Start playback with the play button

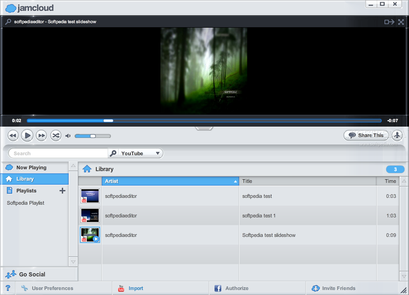pos(27,136)
